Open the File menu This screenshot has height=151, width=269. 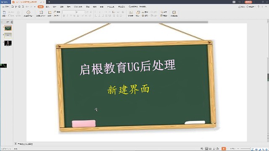[x=5, y=7]
